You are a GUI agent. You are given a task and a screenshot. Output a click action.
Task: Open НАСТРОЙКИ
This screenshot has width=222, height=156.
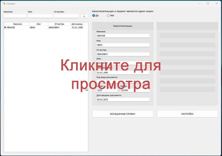pos(187,114)
